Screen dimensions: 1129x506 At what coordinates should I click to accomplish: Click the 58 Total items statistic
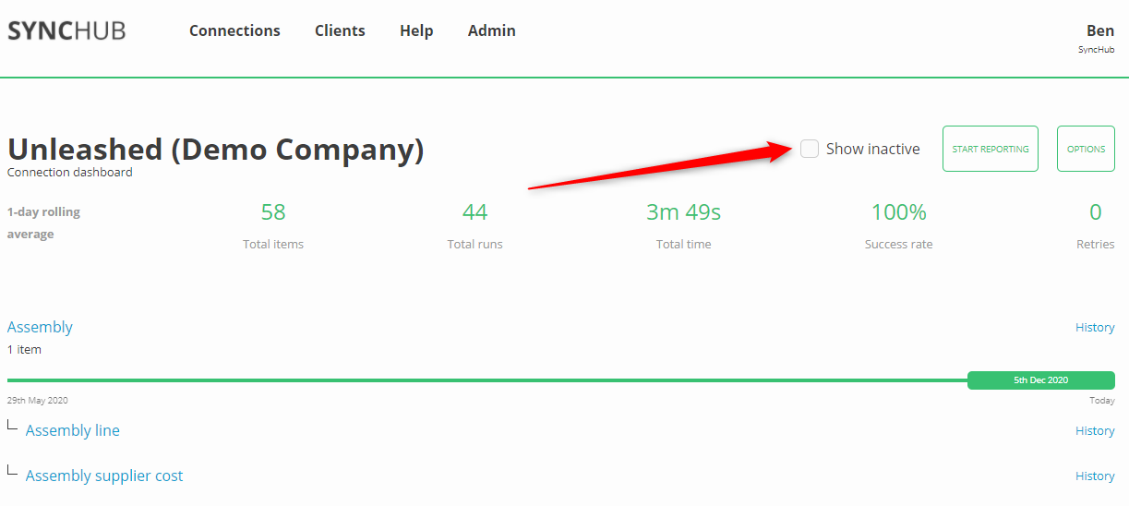coord(273,213)
